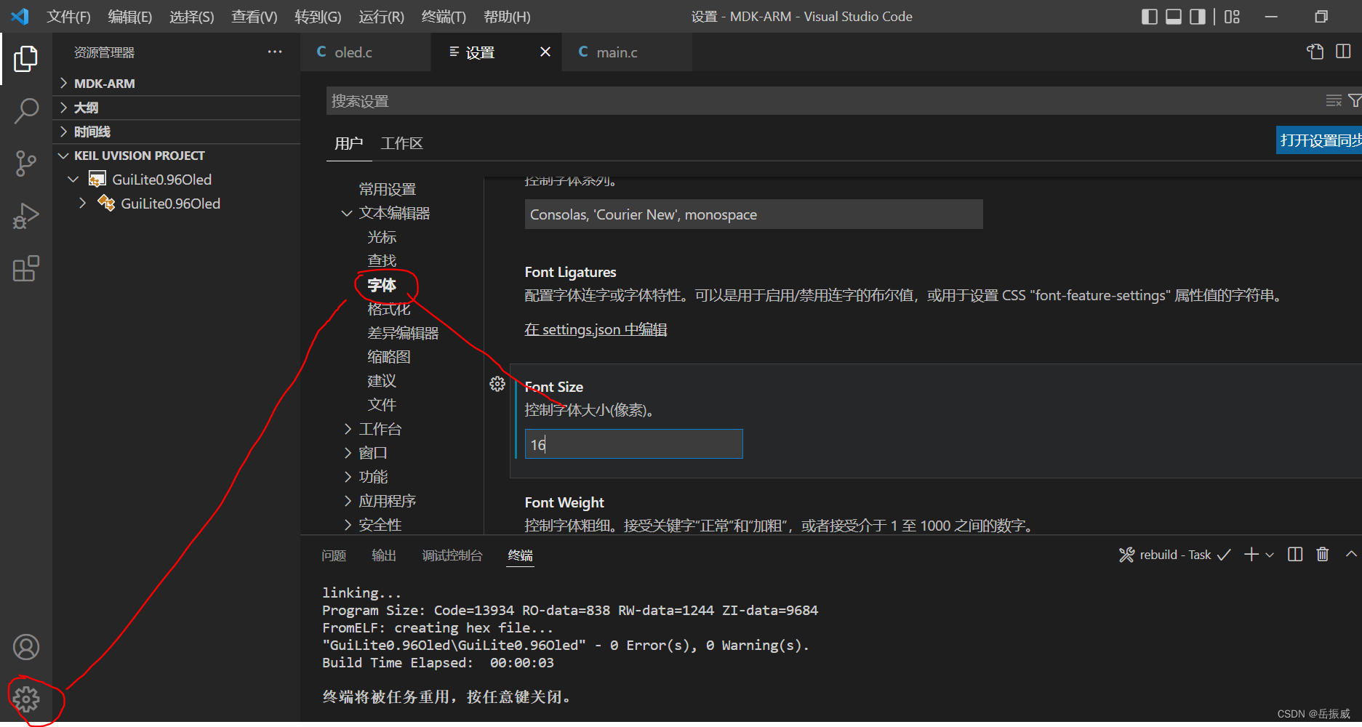Open the Search view in activity bar
Screen dimensions: 1362x727
[x=26, y=111]
